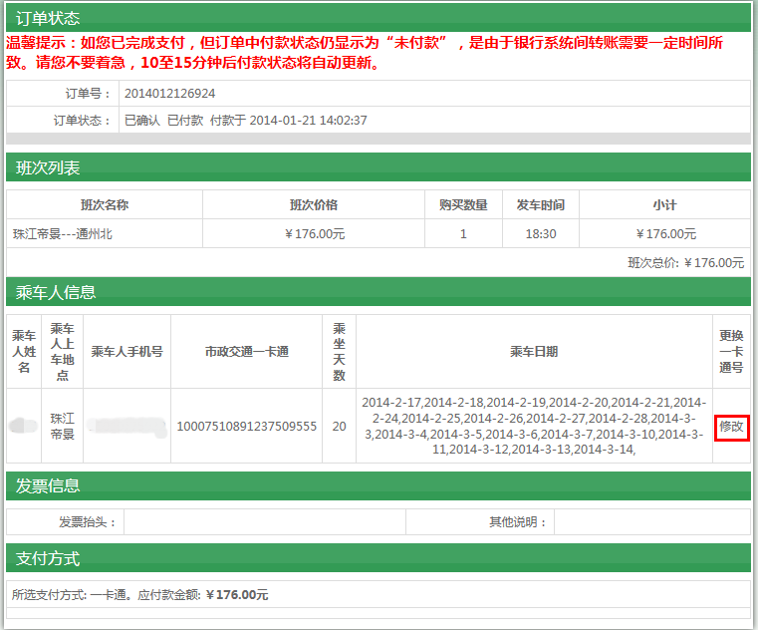Click the 小计 column header
758x630 pixels.
(x=664, y=205)
